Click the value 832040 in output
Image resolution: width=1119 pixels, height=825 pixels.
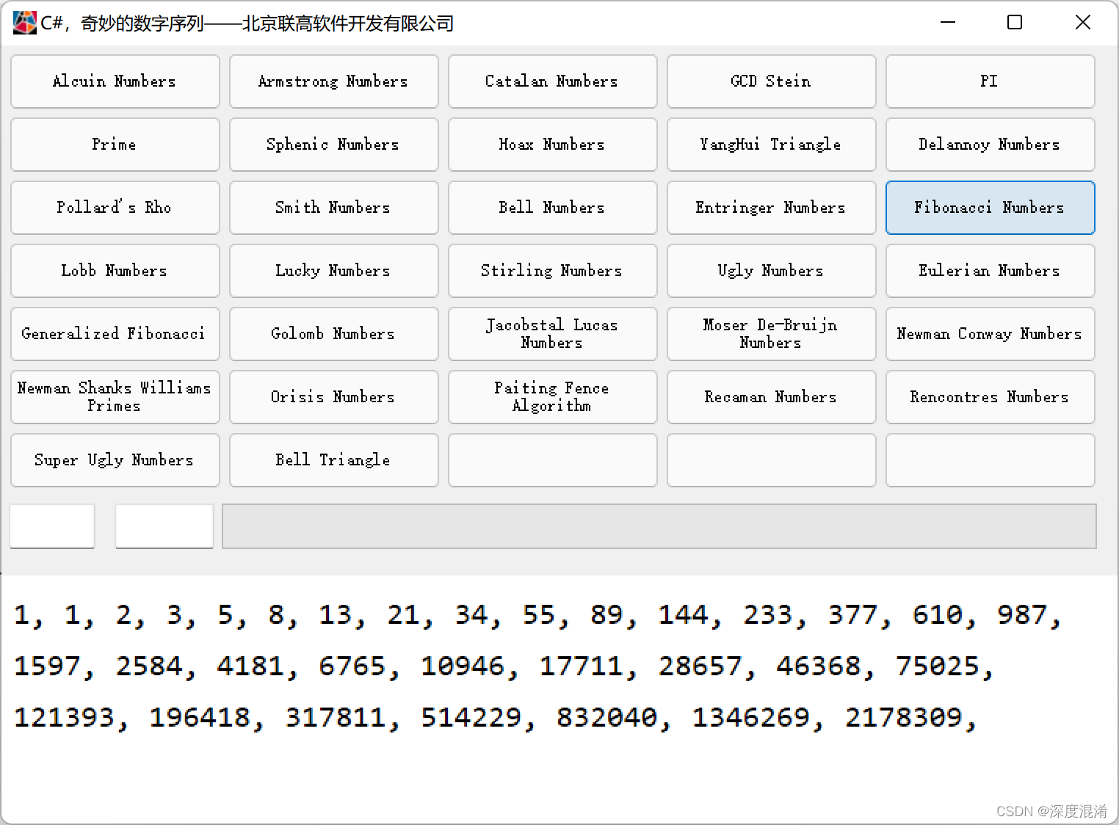pyautogui.click(x=606, y=718)
